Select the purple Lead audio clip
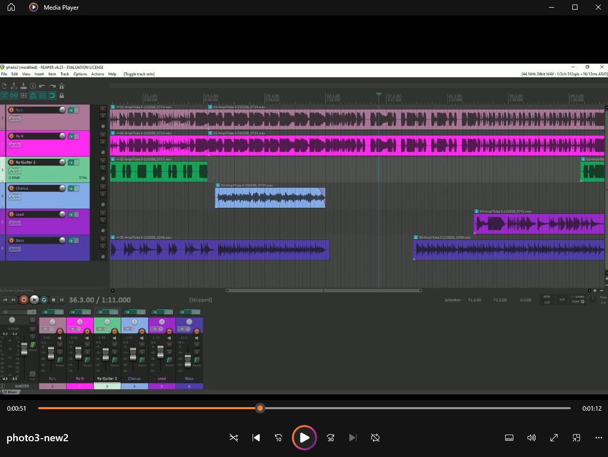 point(539,223)
